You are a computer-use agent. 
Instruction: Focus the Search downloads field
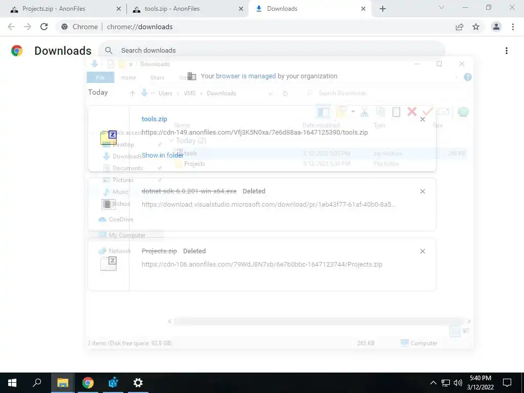pos(271,51)
